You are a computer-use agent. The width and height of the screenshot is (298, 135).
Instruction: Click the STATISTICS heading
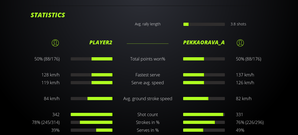[x=48, y=15]
